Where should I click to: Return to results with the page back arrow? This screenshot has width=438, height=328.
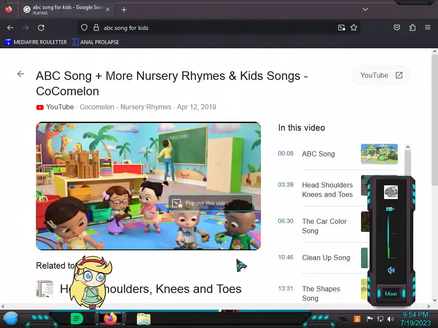(x=21, y=74)
